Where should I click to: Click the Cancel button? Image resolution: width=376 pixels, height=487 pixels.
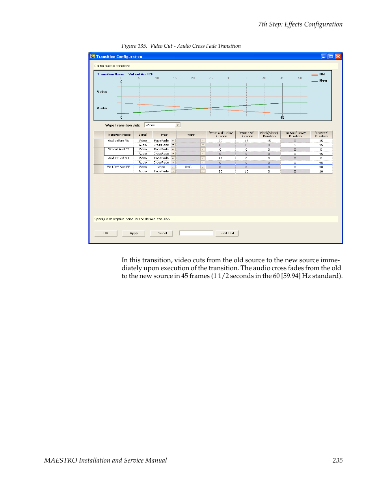(162, 233)
